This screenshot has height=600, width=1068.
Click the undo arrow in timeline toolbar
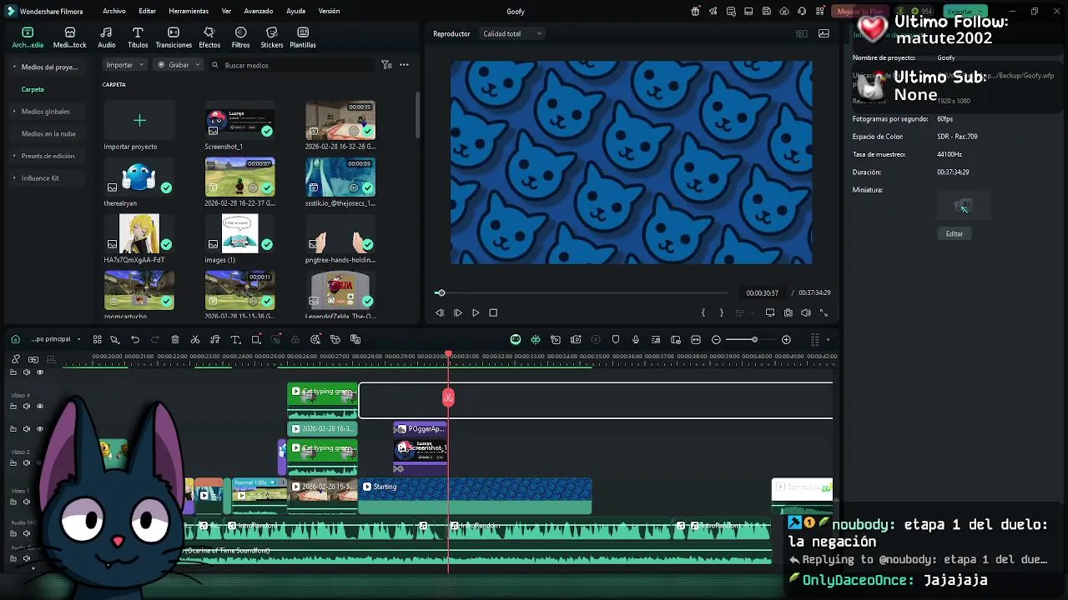pyautogui.click(x=135, y=339)
